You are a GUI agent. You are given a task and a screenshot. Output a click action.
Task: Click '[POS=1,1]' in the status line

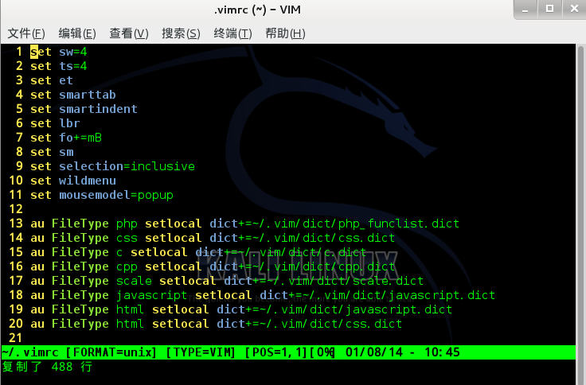tap(275, 352)
